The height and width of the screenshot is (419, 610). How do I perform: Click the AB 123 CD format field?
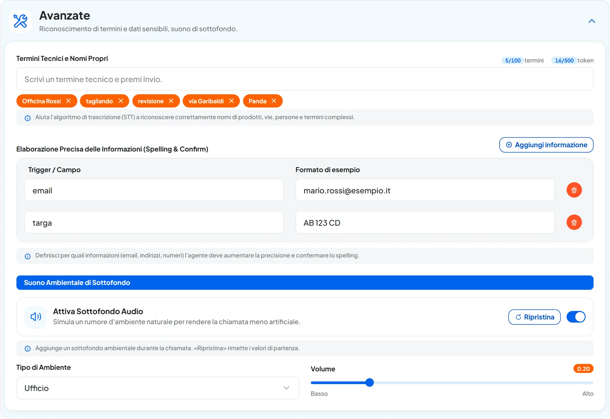point(425,222)
